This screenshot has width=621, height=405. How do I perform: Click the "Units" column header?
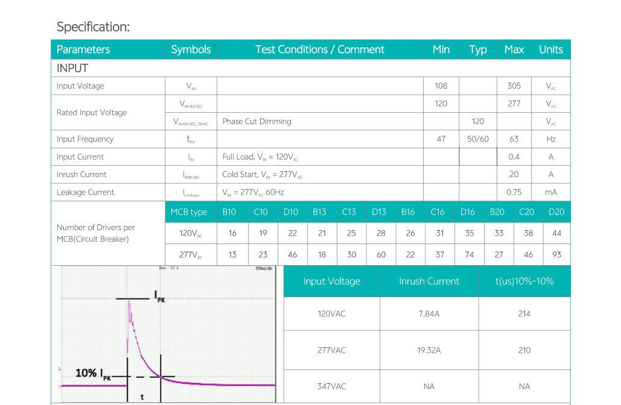pos(550,49)
